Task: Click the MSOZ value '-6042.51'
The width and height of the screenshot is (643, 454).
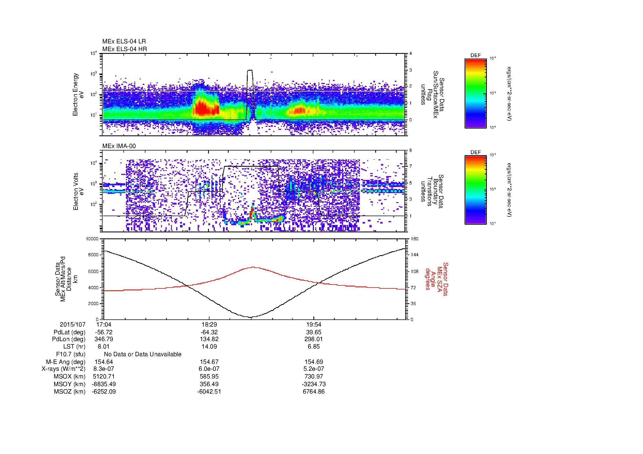Action: (x=209, y=392)
